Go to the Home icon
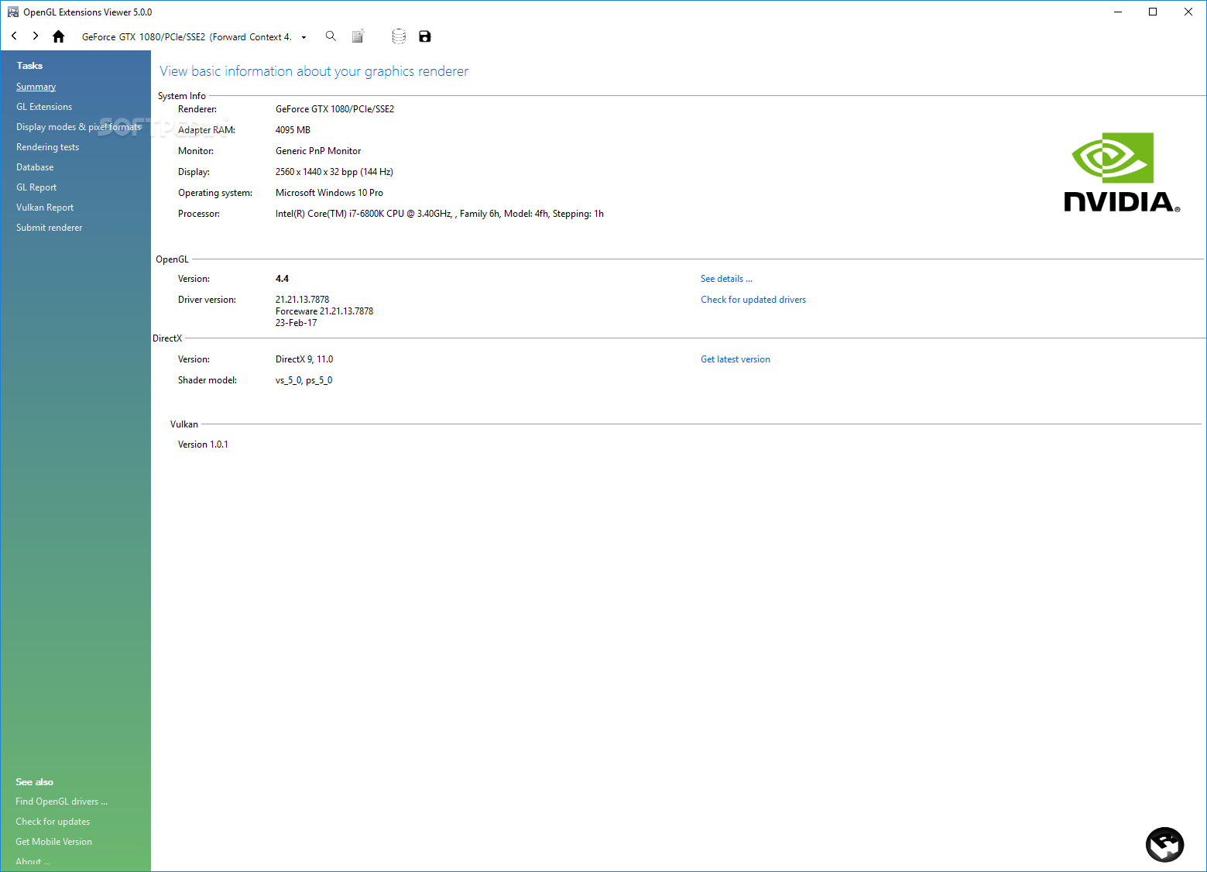1207x872 pixels. pyautogui.click(x=58, y=36)
